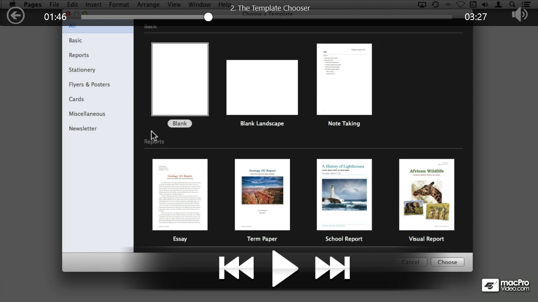Select the Term Paper template
Screen dimensions: 538x302
(262, 195)
